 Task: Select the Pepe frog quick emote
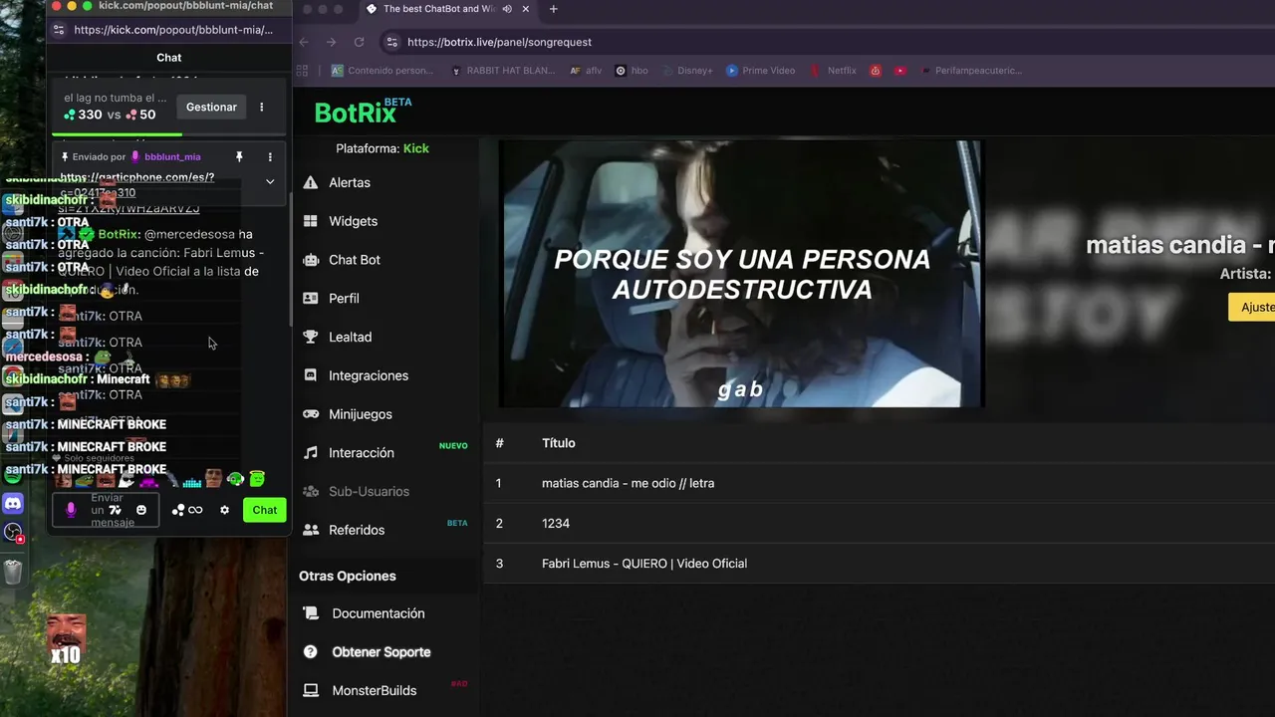click(85, 481)
